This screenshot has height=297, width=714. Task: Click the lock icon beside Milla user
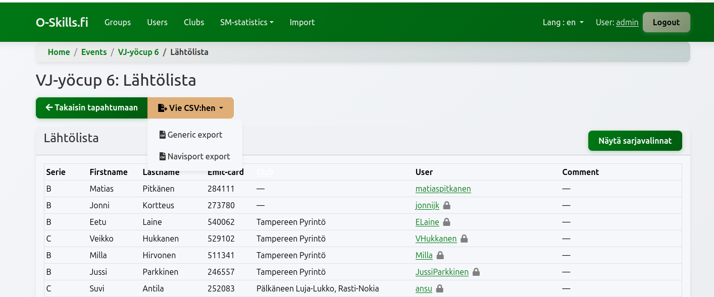pos(440,256)
